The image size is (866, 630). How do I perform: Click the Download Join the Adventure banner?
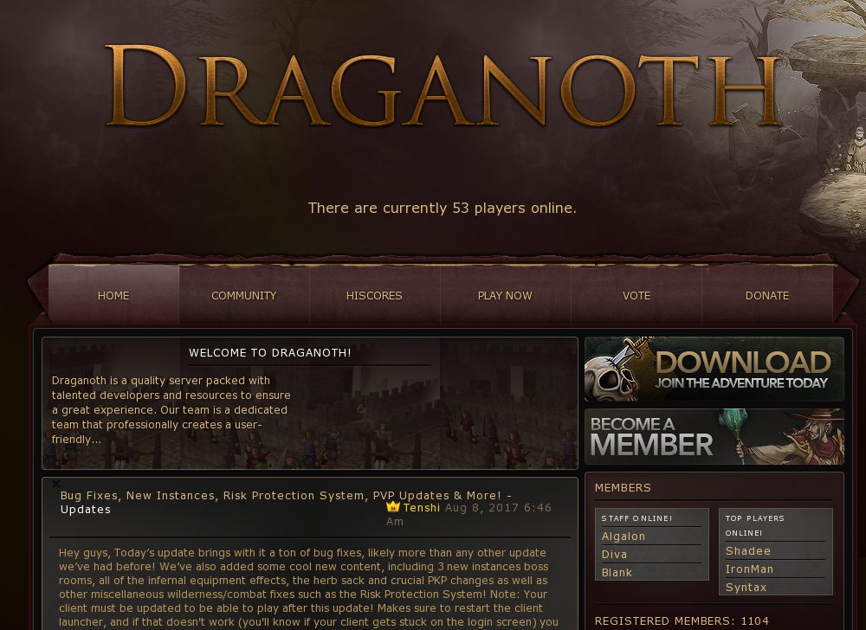click(714, 369)
